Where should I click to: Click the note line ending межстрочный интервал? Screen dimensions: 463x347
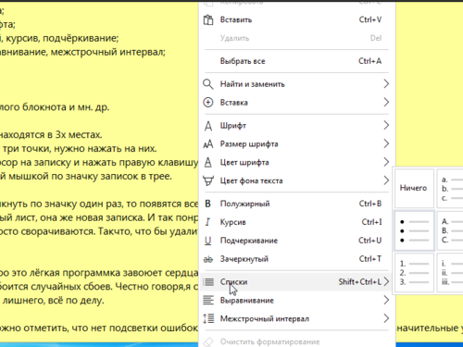tap(82, 52)
